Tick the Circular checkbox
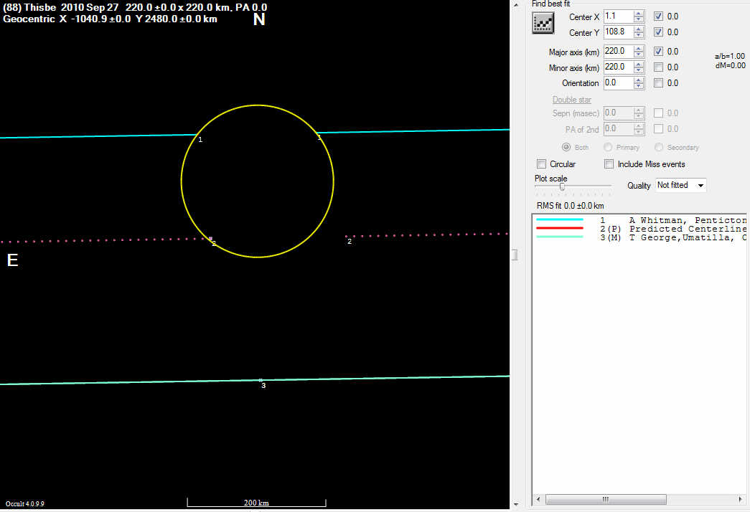Screen dimensions: 750x512 [542, 164]
